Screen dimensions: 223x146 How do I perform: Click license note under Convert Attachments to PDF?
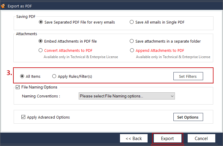point(81,57)
